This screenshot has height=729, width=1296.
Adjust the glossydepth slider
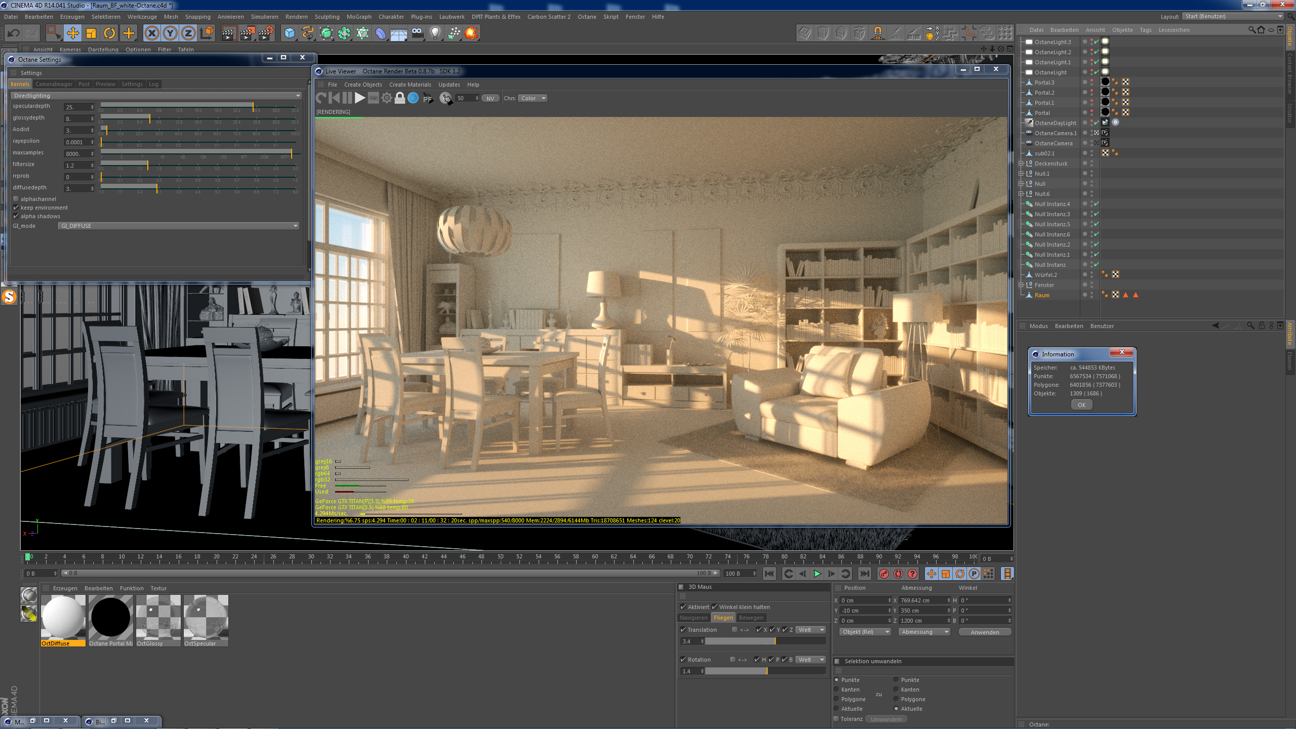[150, 118]
